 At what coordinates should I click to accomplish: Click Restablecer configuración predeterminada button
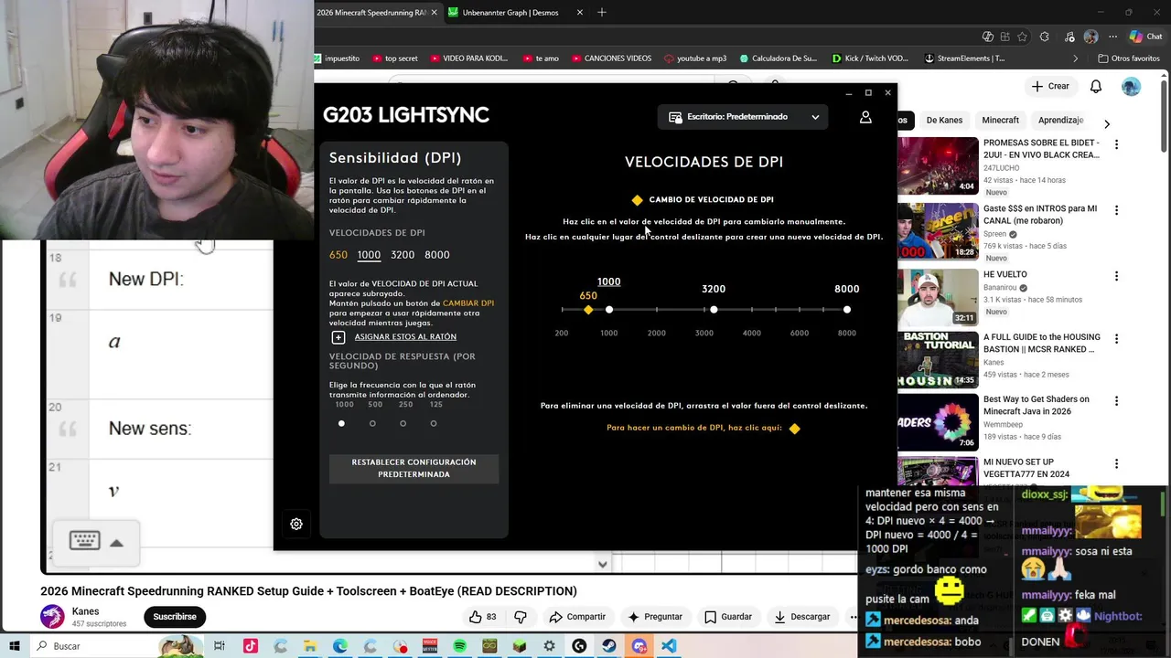414,468
